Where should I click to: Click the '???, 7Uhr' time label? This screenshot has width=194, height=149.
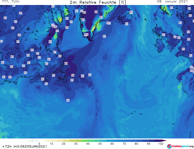11,2
